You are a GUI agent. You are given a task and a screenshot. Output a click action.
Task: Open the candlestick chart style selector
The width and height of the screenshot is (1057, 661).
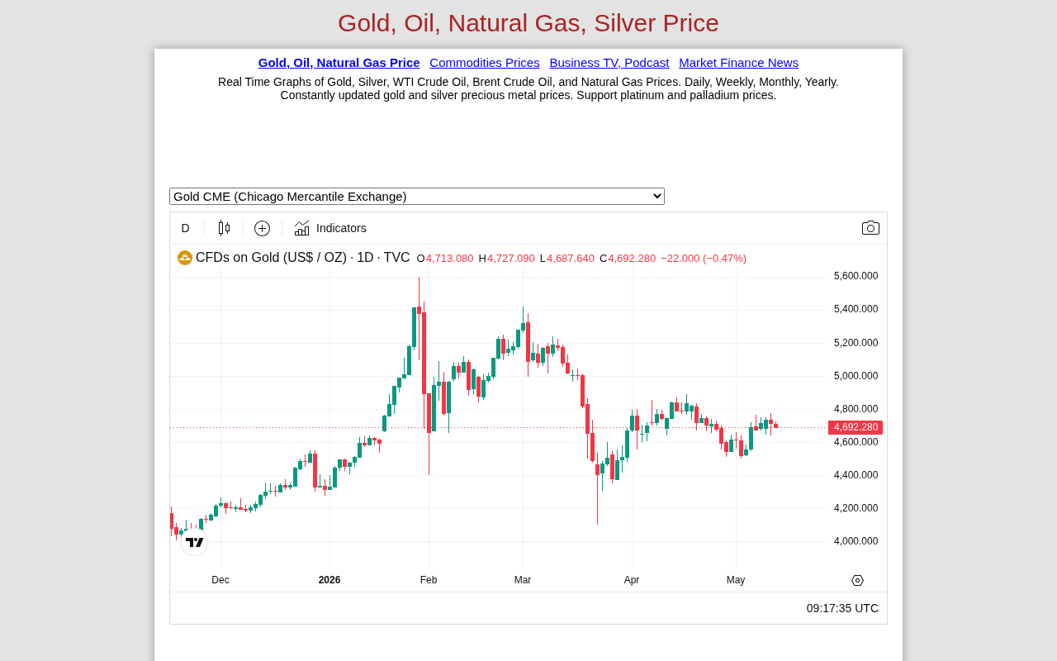click(x=224, y=228)
